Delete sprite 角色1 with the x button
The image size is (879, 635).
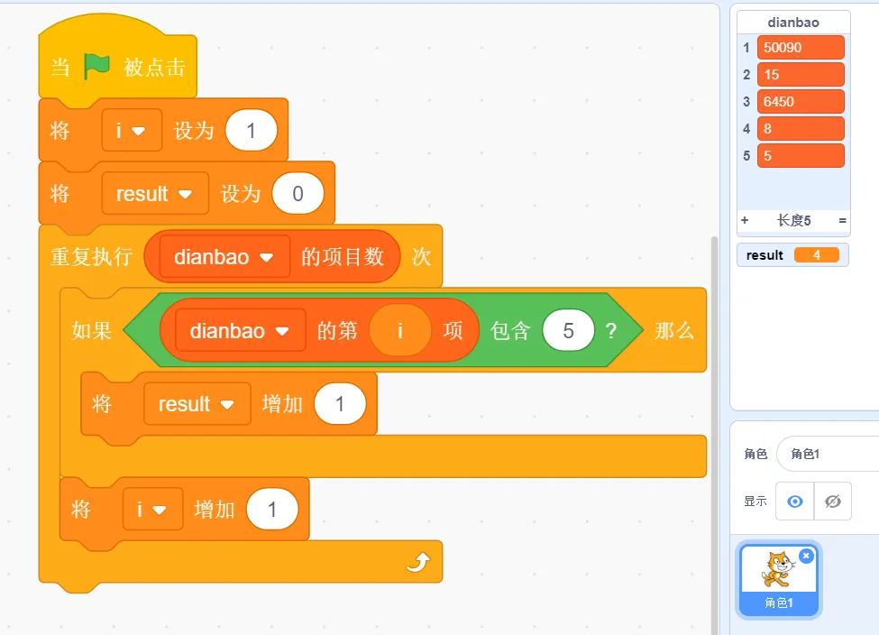pyautogui.click(x=806, y=556)
